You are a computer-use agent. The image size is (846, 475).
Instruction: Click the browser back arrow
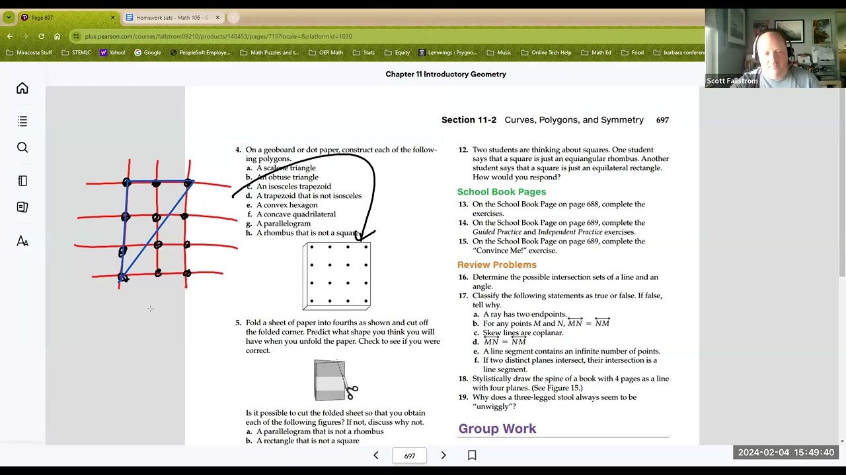pos(9,36)
